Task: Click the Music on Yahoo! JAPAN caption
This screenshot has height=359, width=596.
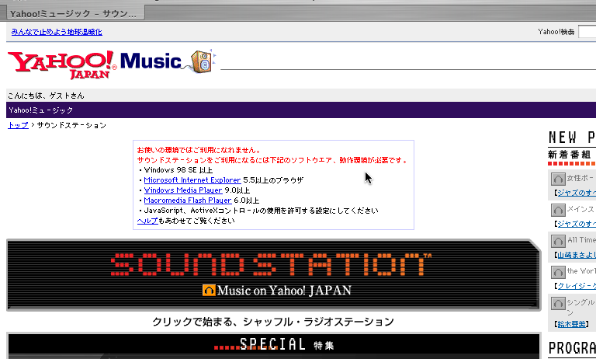Action: pyautogui.click(x=284, y=291)
